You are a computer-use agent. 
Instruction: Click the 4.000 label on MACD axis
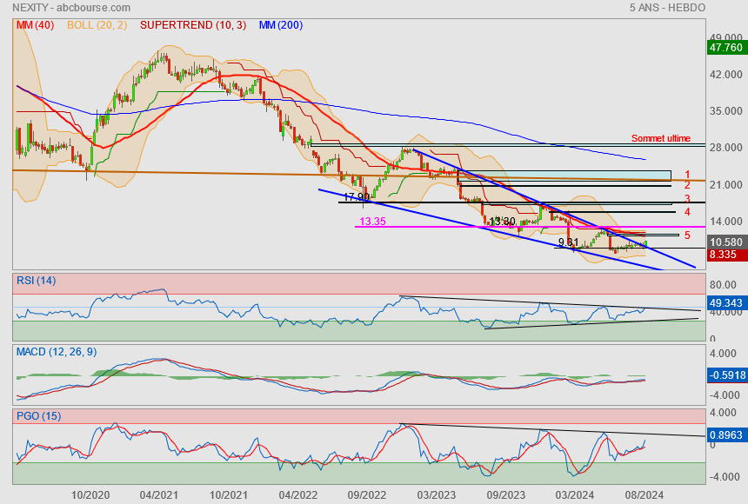[723, 354]
